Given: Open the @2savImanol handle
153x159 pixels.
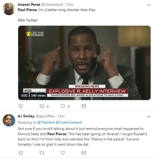Looking at the screenshot, I should 52,4.
